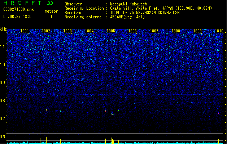Click the 0.8 kHz axis label
Image resolution: width=227 pixels, height=144 pixels.
pyautogui.click(x=3, y=101)
